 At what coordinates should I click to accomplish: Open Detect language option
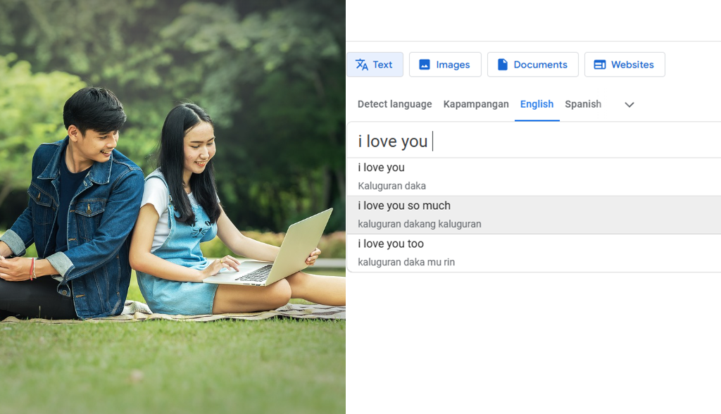pos(394,104)
